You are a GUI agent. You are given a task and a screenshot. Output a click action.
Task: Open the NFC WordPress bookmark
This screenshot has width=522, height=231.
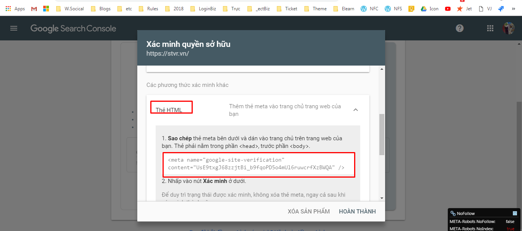pyautogui.click(x=369, y=8)
